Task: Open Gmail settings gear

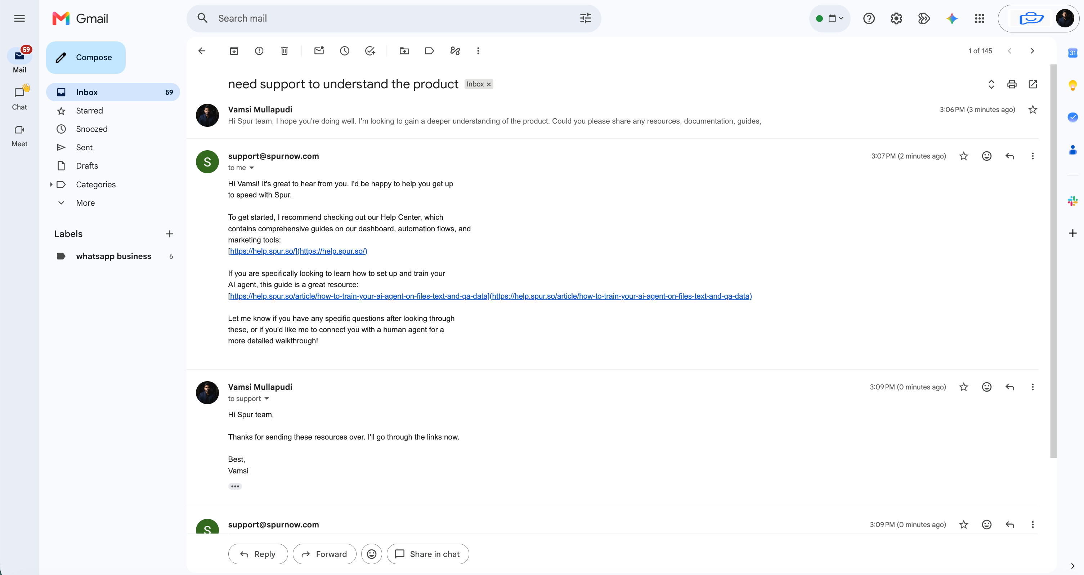Action: tap(896, 18)
